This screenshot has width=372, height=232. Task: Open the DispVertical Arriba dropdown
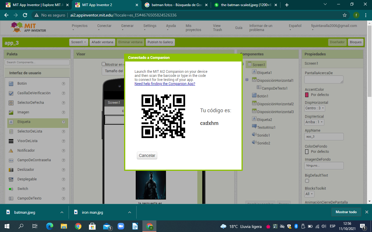(314, 122)
